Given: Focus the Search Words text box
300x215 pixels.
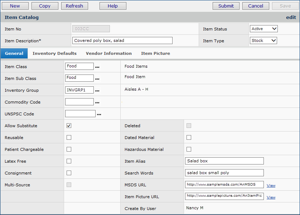Looking at the screenshot, I should tap(224, 173).
